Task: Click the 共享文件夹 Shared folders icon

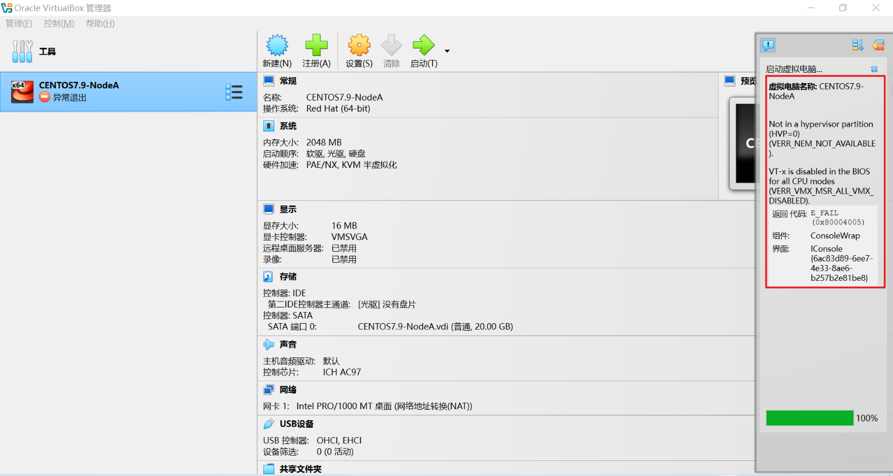Action: [269, 469]
